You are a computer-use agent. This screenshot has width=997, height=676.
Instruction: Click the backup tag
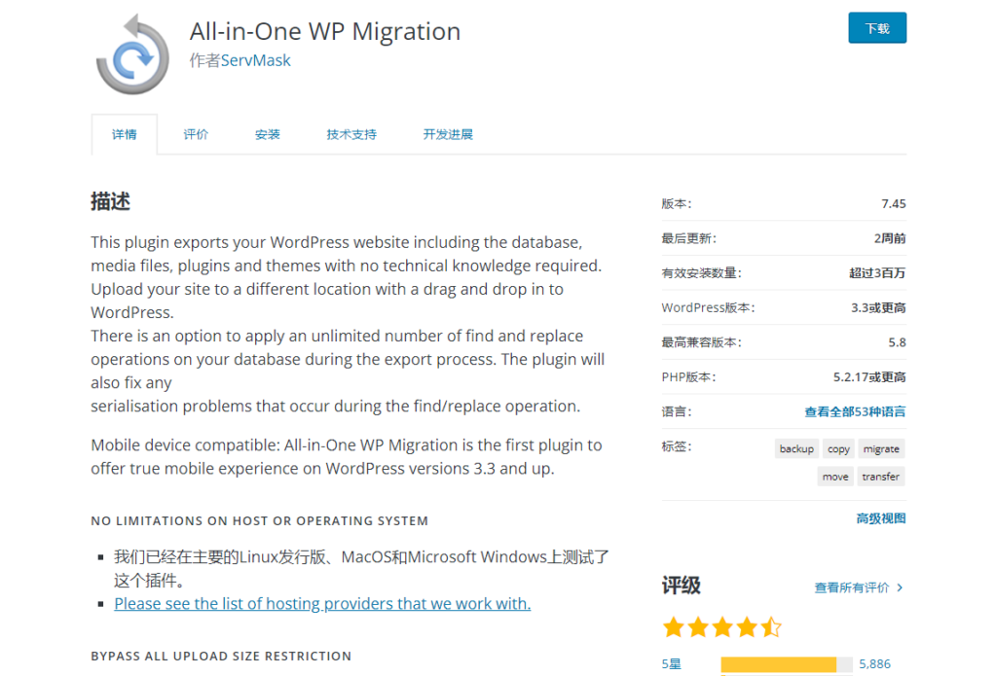pyautogui.click(x=796, y=448)
